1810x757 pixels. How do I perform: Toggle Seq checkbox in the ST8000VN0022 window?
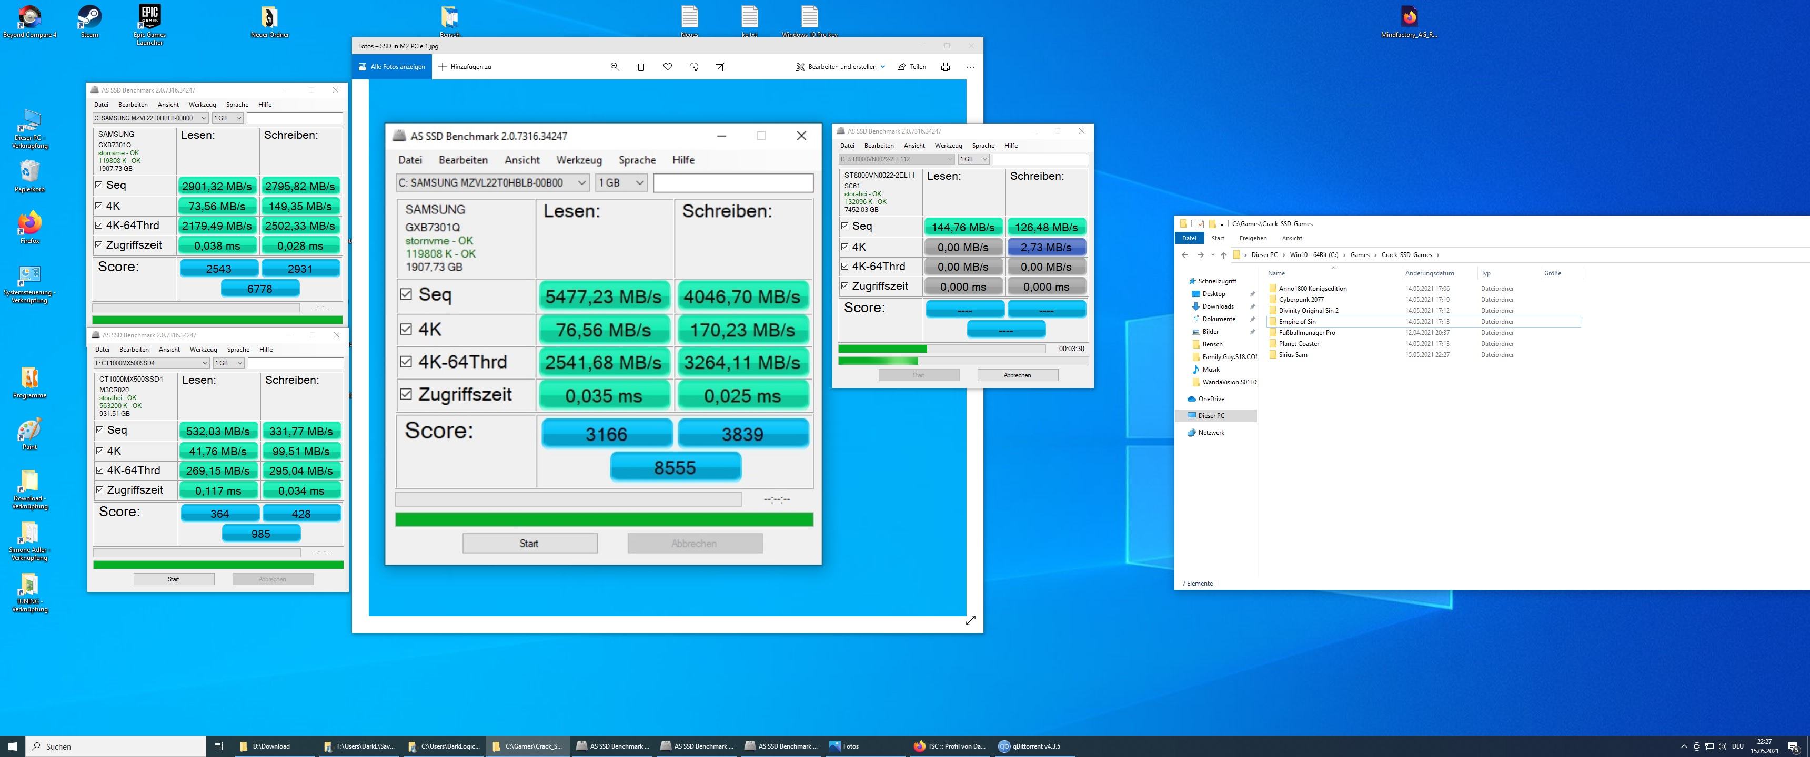click(844, 226)
